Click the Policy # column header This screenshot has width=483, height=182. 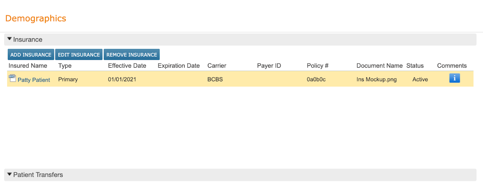(318, 66)
